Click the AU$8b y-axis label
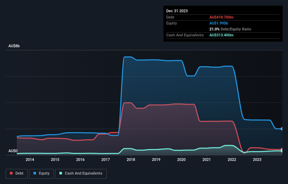Viewport: 288px width, 184px height. coord(14,46)
